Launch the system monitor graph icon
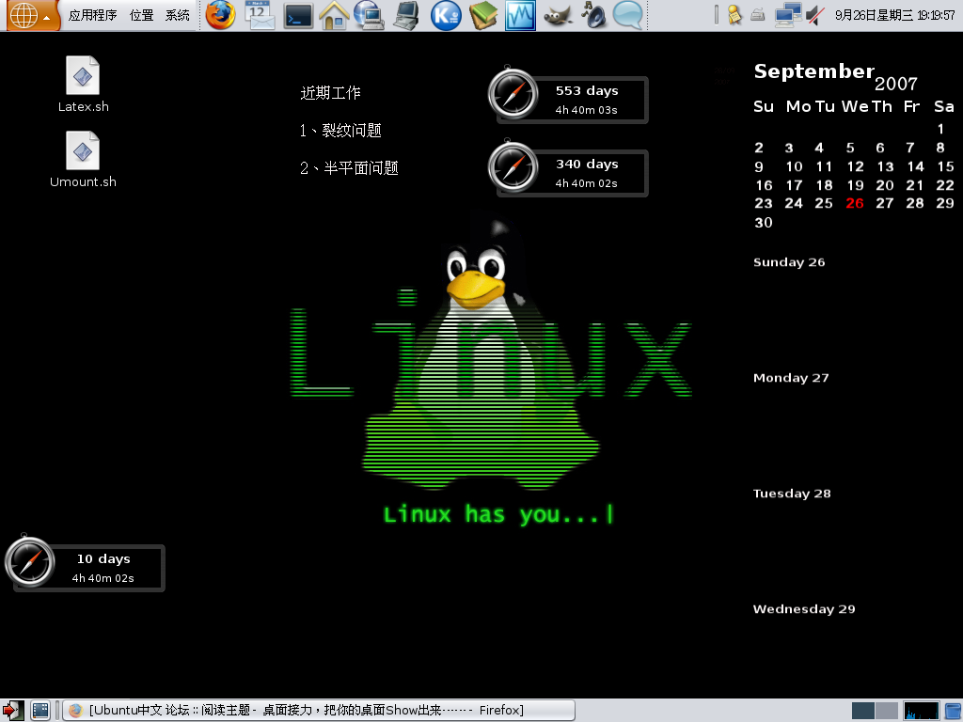This screenshot has width=963, height=722. 520,15
